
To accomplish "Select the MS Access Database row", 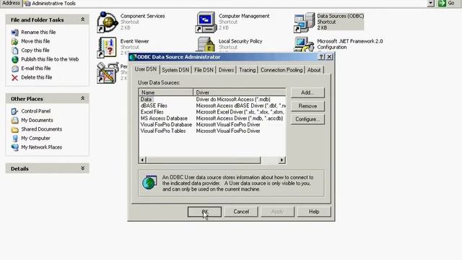I will [x=212, y=118].
